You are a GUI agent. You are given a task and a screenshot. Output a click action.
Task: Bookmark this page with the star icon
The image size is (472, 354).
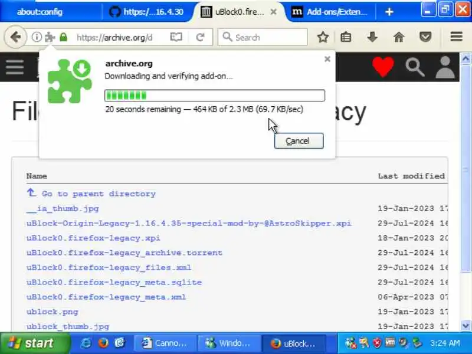(323, 37)
